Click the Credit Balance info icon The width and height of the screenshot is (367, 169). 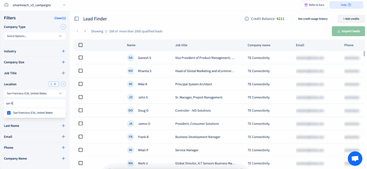click(x=247, y=19)
